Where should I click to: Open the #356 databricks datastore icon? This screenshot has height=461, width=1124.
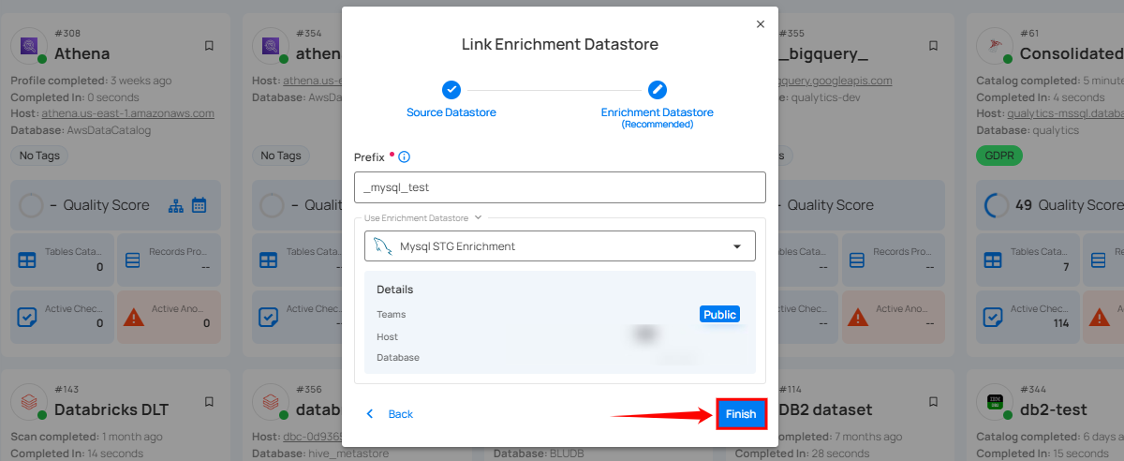coord(271,401)
